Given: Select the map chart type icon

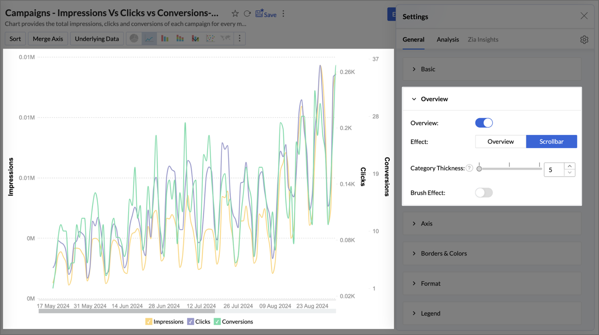Looking at the screenshot, I should point(225,39).
